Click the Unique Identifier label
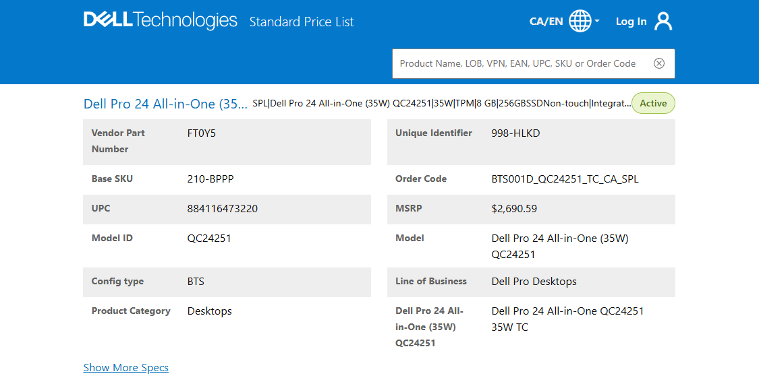 [x=434, y=133]
